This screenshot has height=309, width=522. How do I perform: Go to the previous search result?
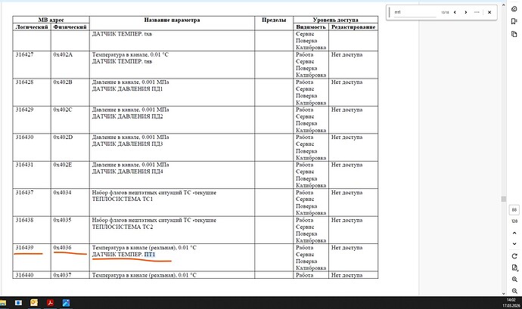coord(455,12)
